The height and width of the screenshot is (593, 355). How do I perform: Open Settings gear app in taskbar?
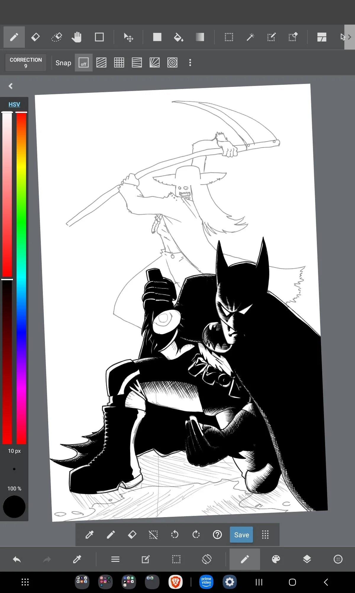[x=230, y=582]
